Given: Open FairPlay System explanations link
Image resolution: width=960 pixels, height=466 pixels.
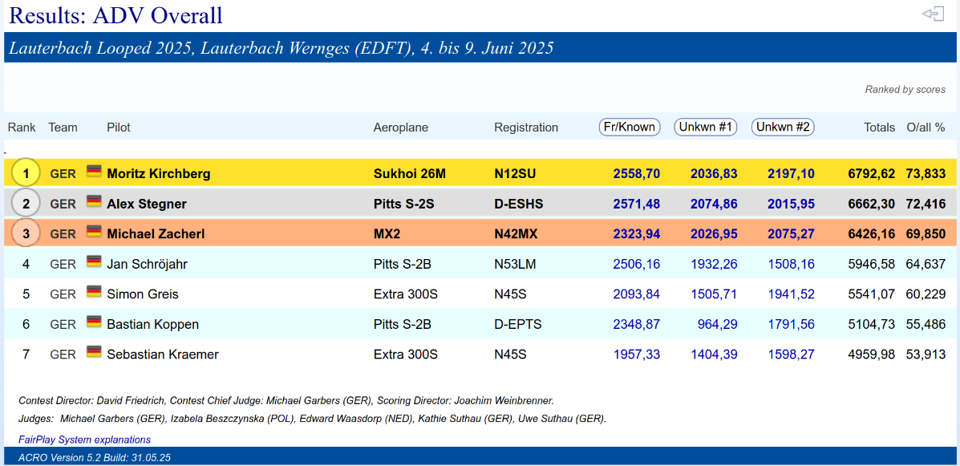Looking at the screenshot, I should click(x=84, y=440).
